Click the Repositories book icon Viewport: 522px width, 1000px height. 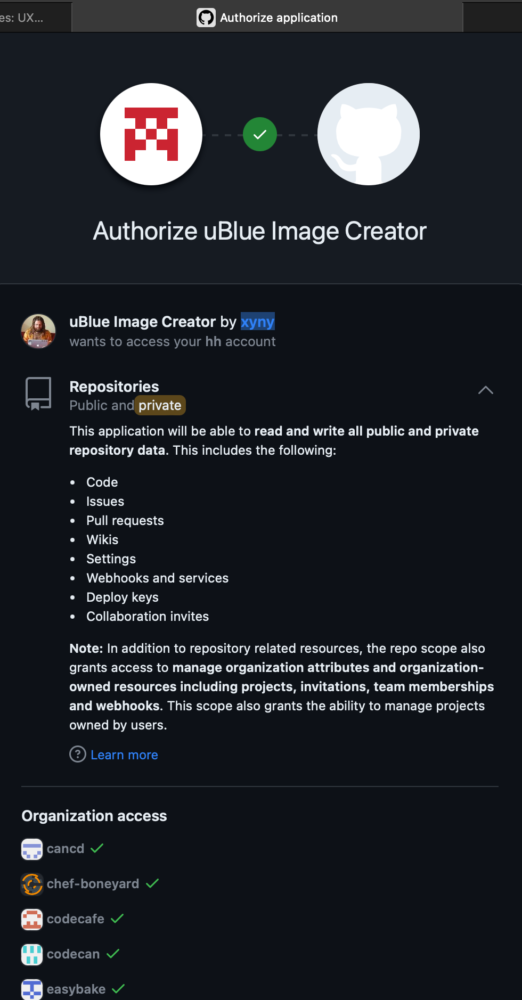click(x=38, y=394)
